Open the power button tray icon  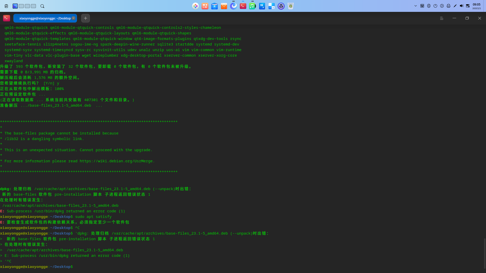tap(435, 6)
